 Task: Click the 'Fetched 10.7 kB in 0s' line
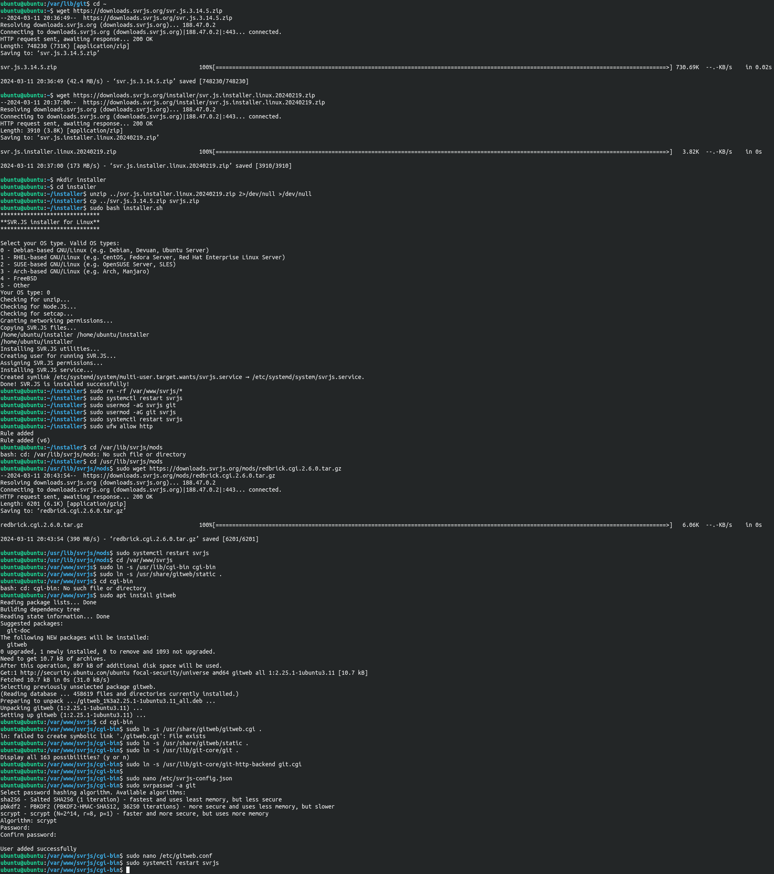click(55, 680)
